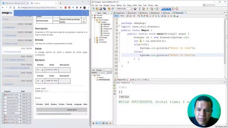Click the omegaUp logo

[7, 13]
